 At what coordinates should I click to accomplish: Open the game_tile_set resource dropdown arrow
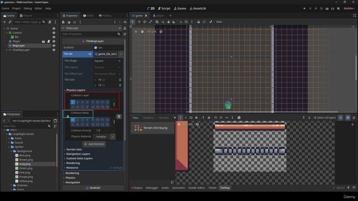(121, 54)
